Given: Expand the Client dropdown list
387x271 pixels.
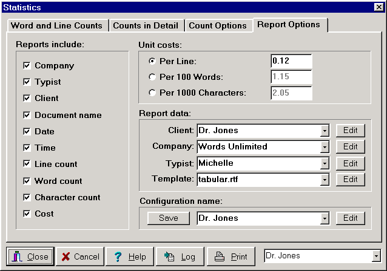Looking at the screenshot, I should coord(325,131).
